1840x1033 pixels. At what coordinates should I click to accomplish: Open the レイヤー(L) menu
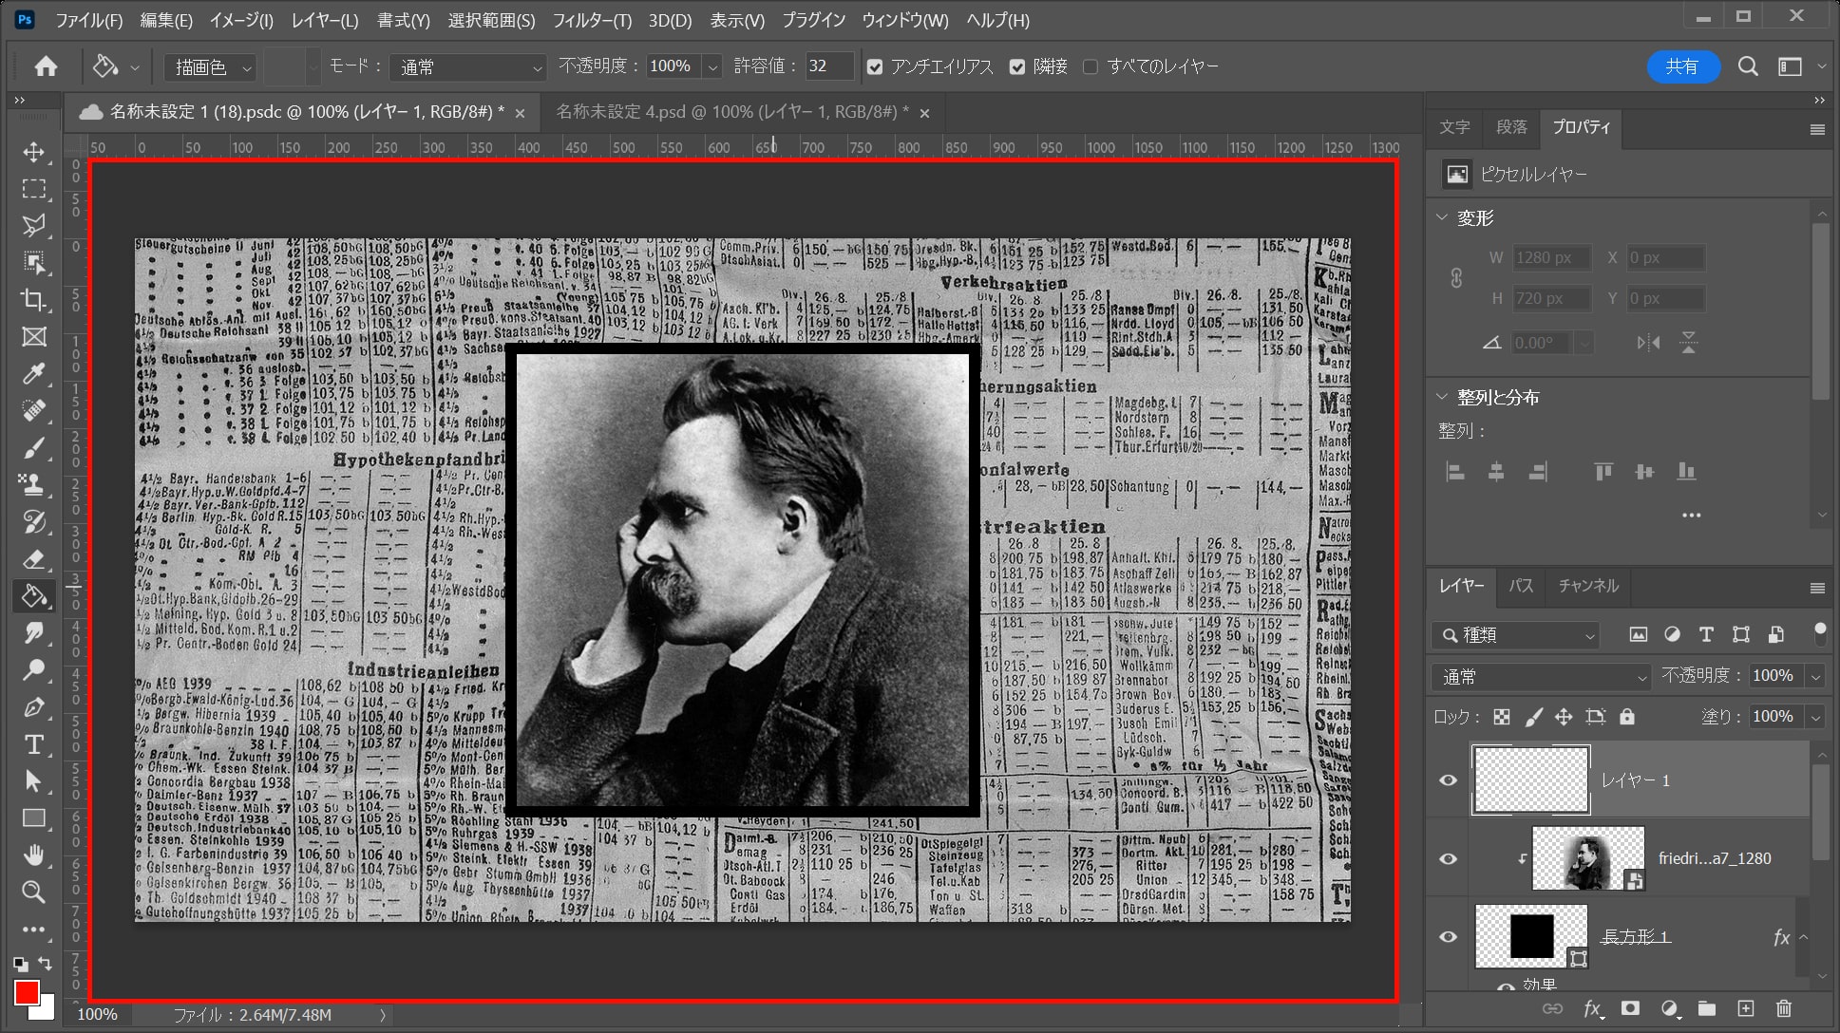325,20
